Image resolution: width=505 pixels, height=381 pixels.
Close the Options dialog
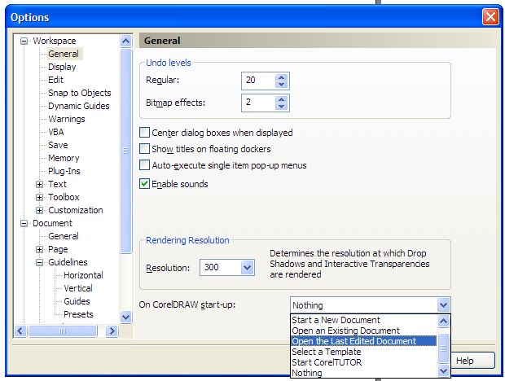(490, 17)
